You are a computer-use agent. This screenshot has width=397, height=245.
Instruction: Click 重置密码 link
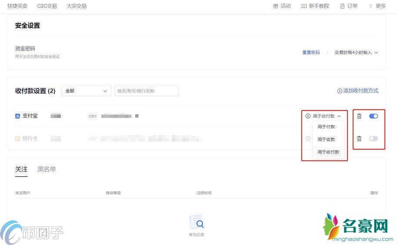tap(311, 52)
